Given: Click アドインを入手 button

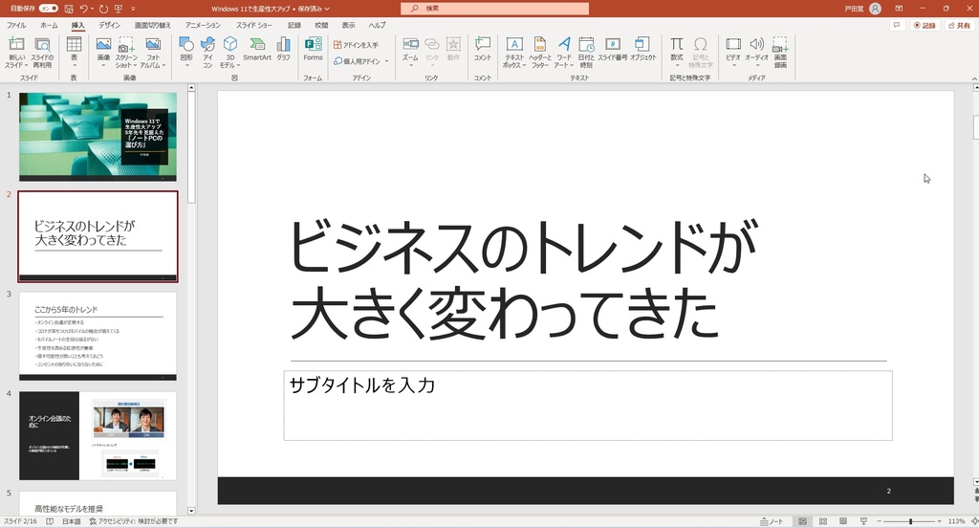Looking at the screenshot, I should click(x=356, y=45).
